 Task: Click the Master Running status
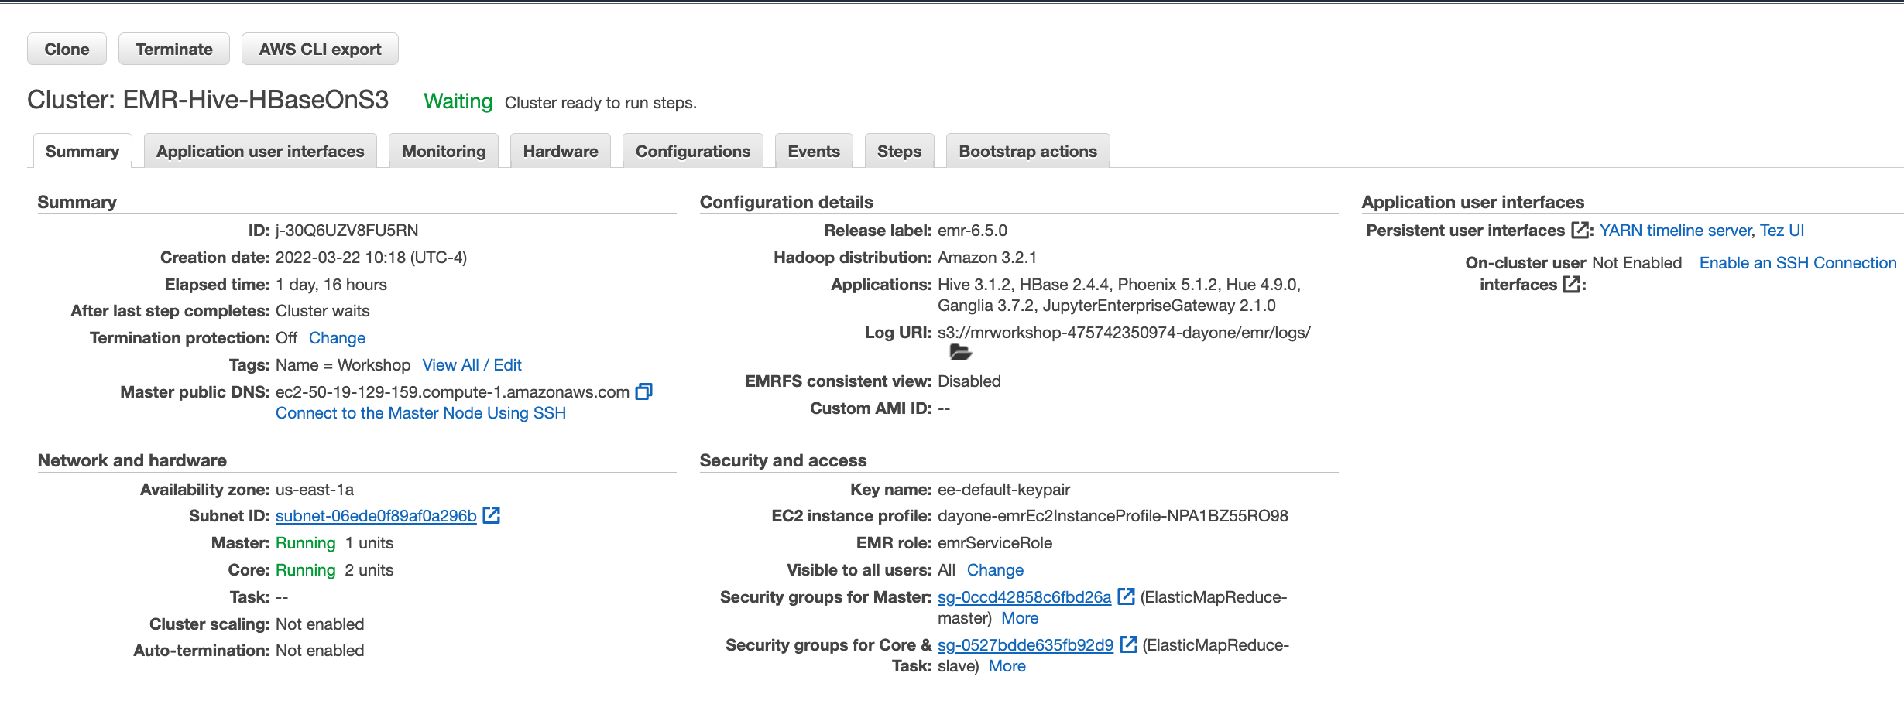click(306, 543)
